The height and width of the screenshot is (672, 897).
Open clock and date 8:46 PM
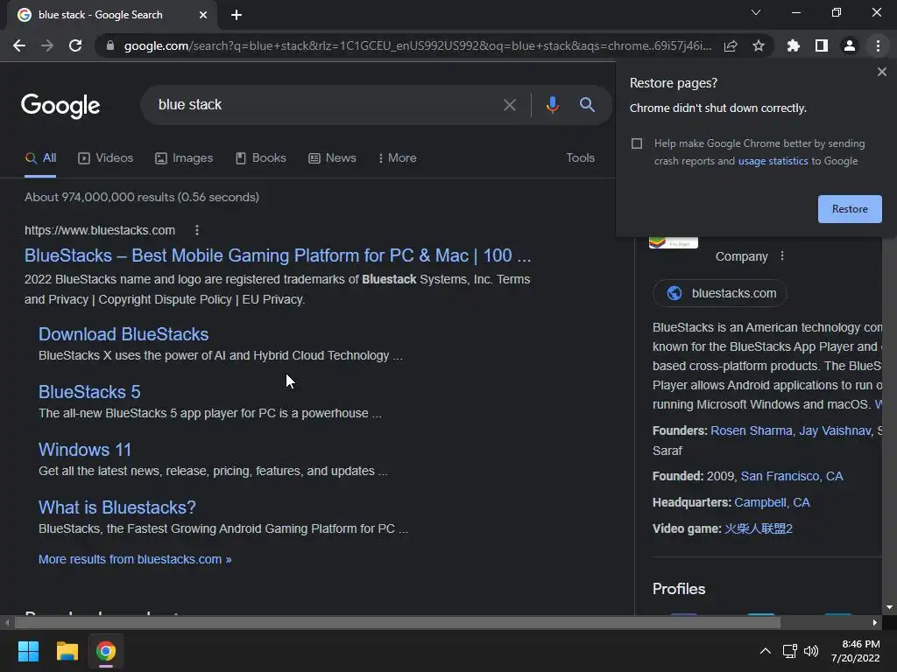855,651
